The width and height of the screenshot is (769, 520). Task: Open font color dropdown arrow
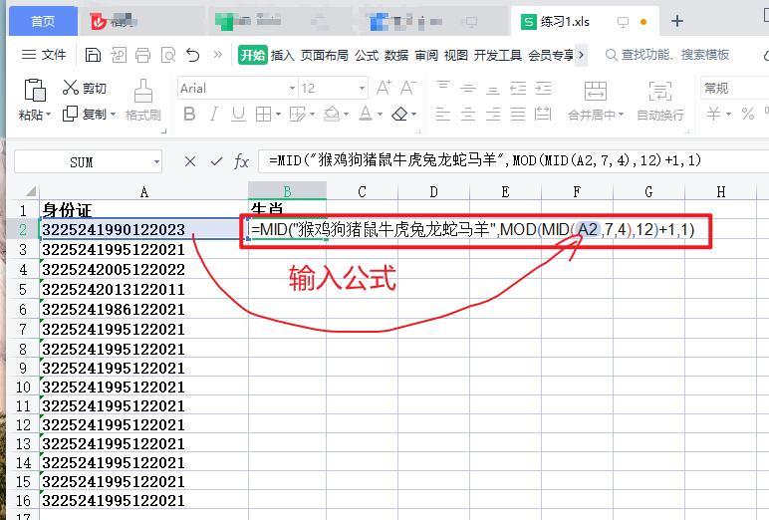coord(381,115)
